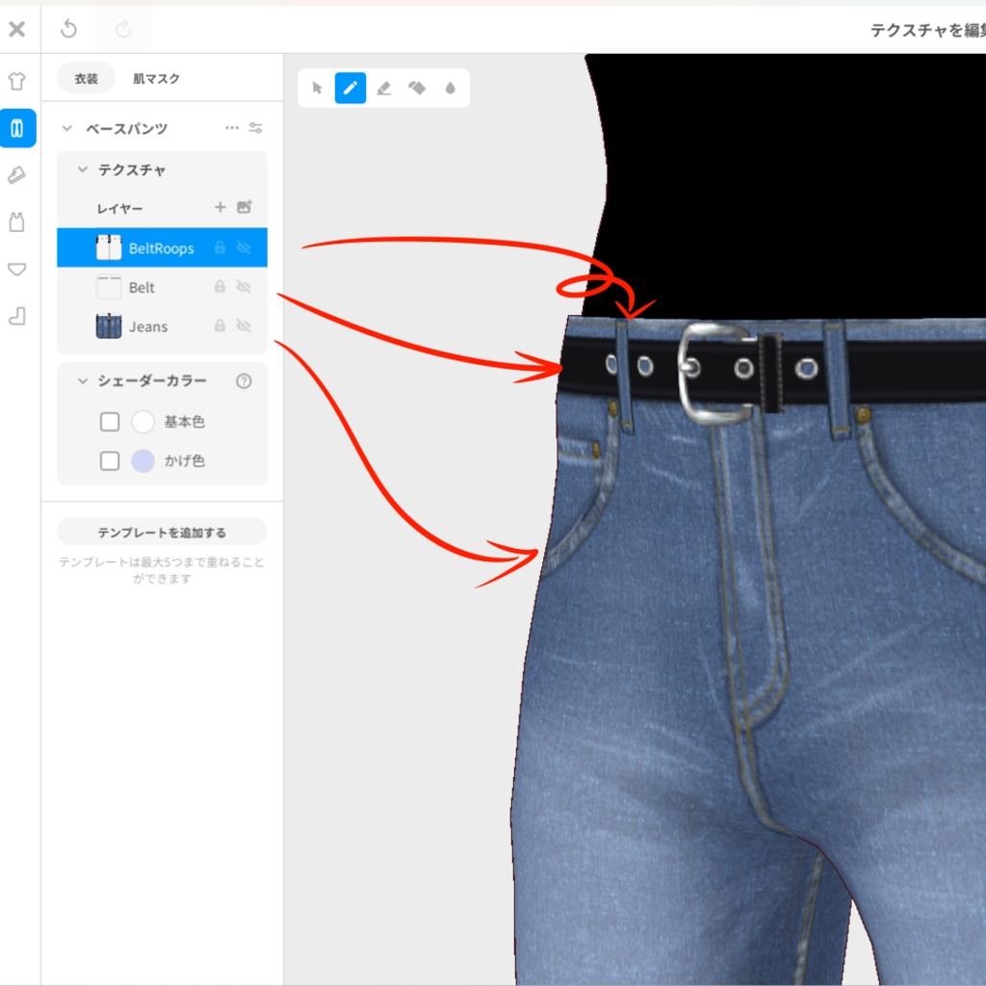Import image as new layer icon

245,207
